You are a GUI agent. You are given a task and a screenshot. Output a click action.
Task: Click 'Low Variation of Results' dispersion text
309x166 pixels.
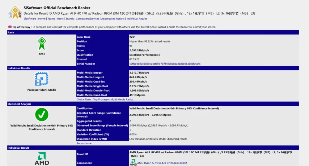tap(158, 139)
